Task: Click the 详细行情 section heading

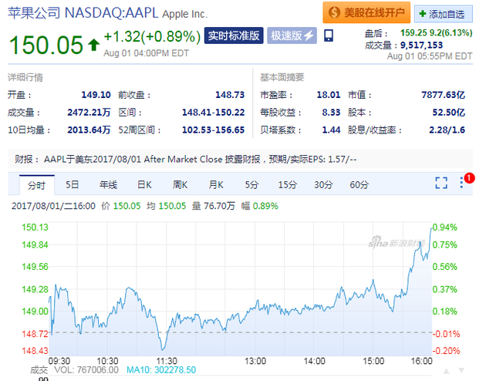Action: tap(25, 77)
